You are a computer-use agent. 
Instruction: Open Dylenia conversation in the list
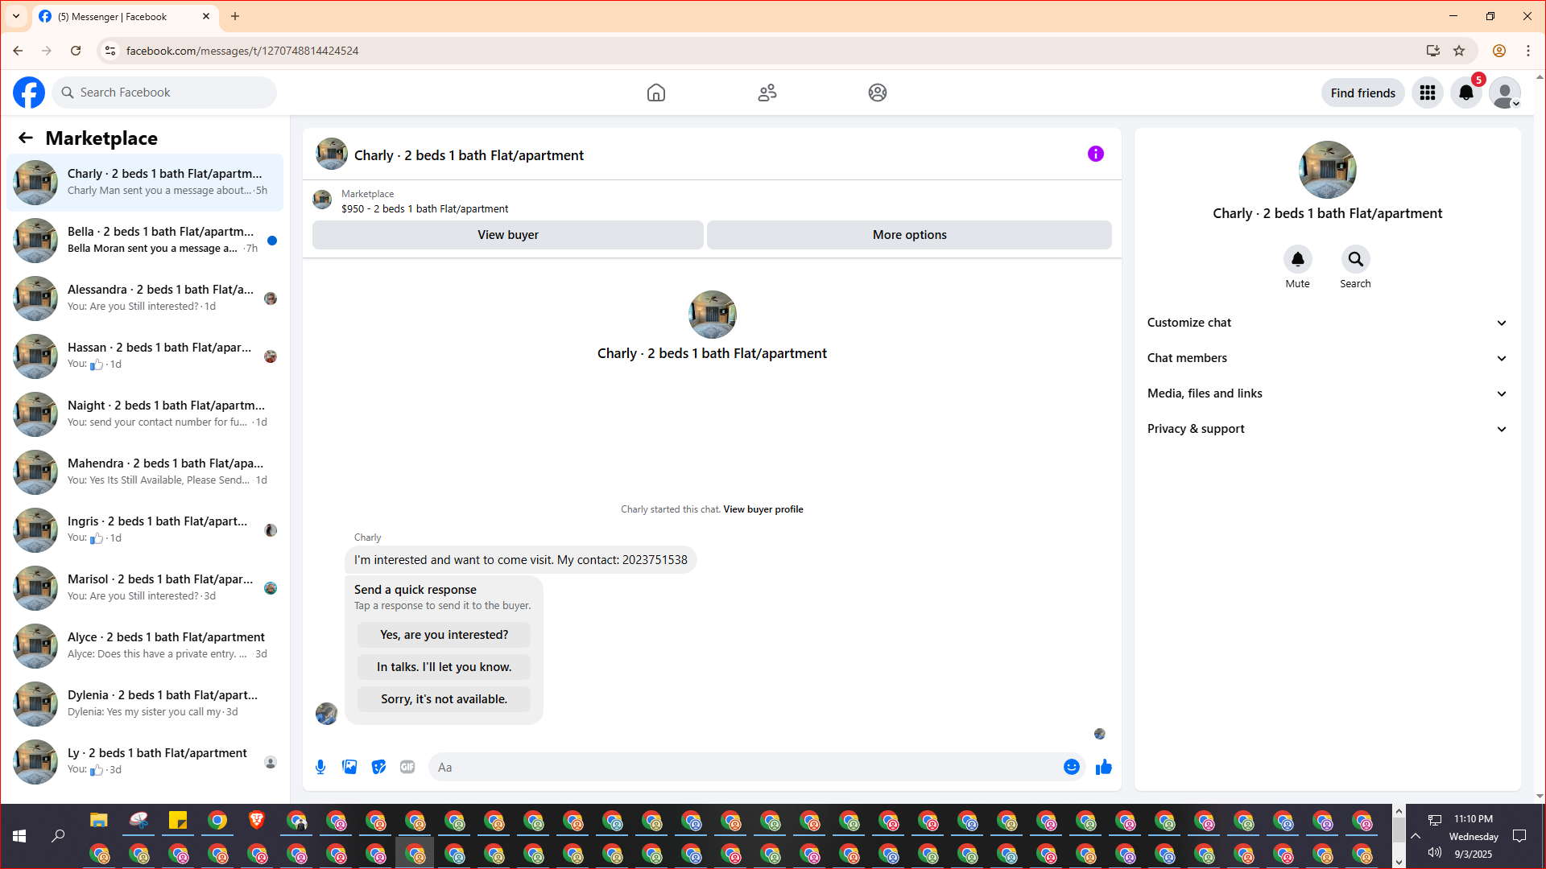click(x=145, y=703)
